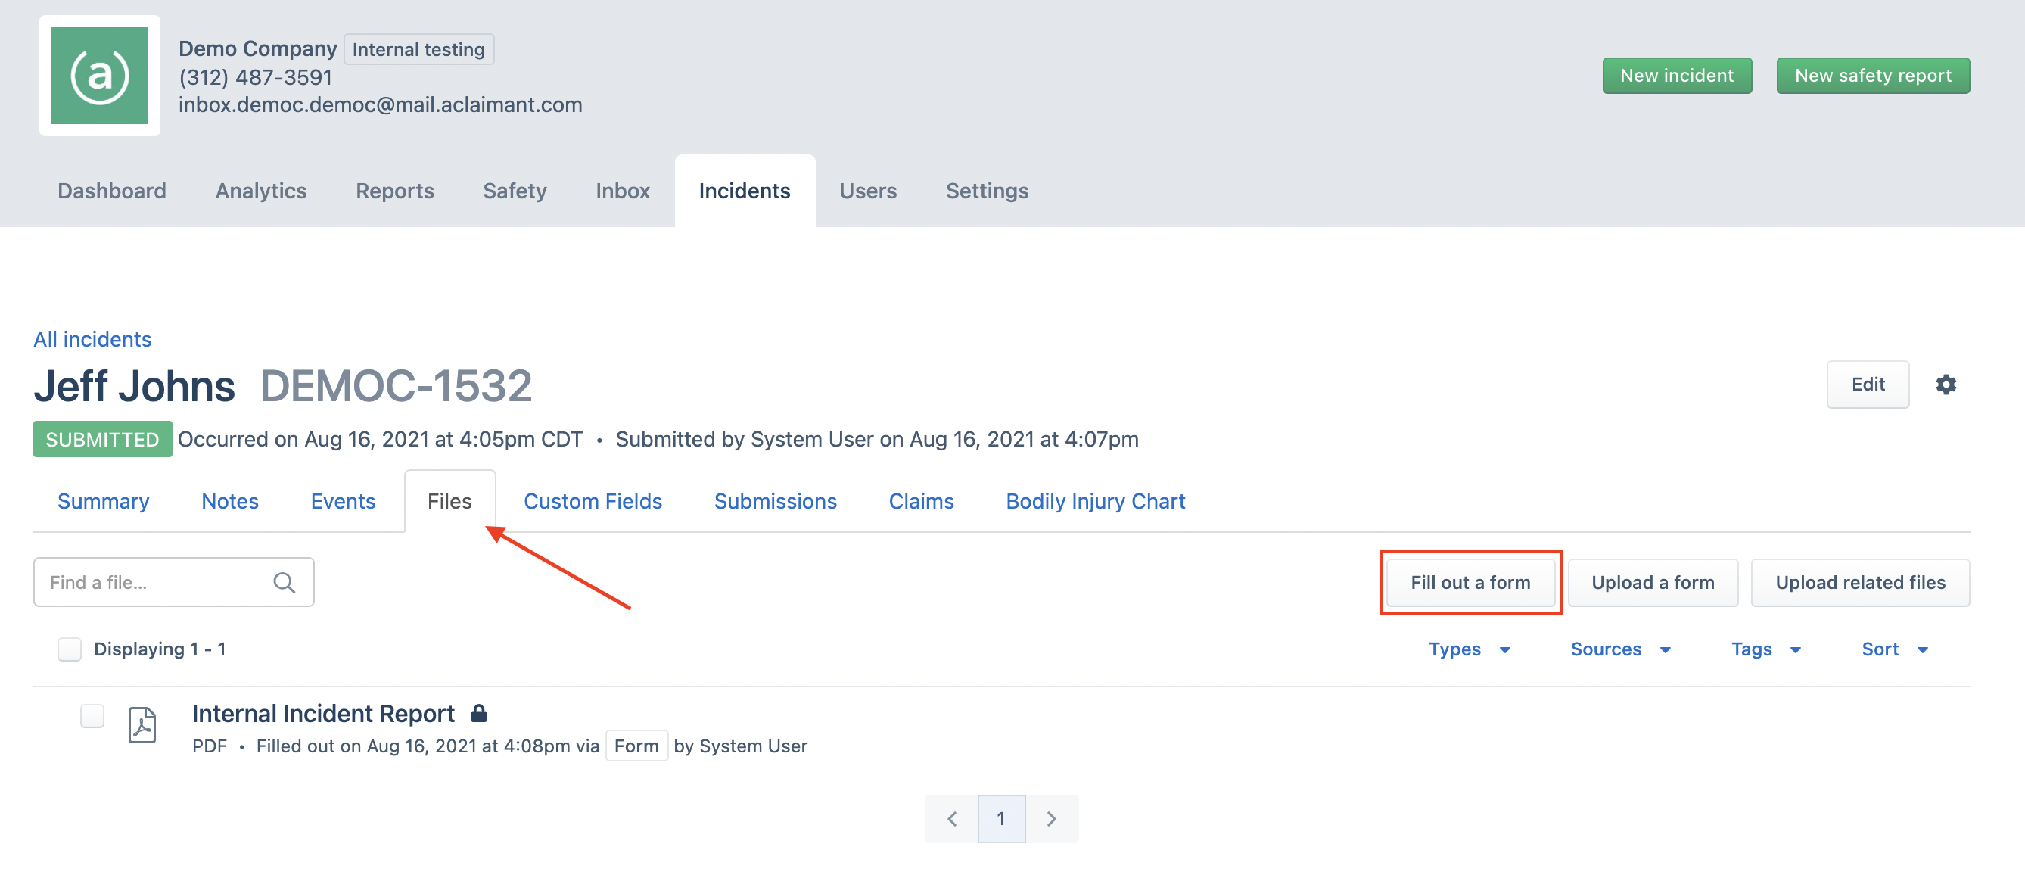Toggle the select-all files checkbox

pyautogui.click(x=69, y=649)
